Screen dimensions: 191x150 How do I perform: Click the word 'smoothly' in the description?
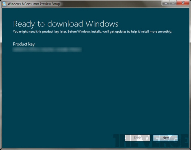pos(165,32)
